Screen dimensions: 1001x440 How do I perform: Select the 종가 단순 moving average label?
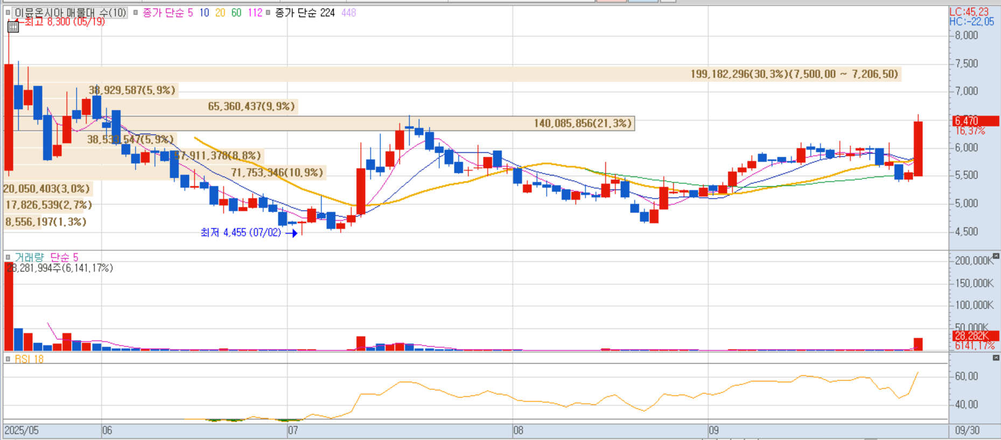(x=162, y=12)
